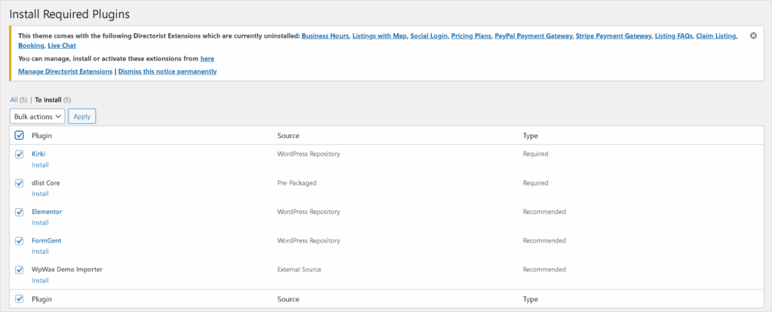
Task: Switch to the All (5) filter
Action: (18, 99)
